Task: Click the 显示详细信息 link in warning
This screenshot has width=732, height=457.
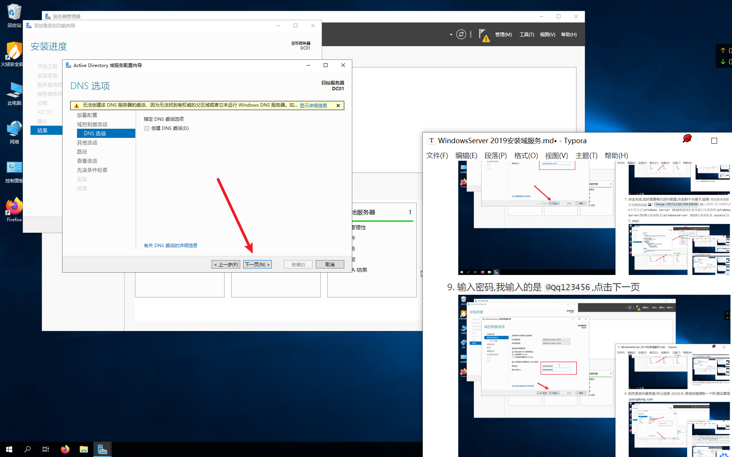Action: coord(313,105)
